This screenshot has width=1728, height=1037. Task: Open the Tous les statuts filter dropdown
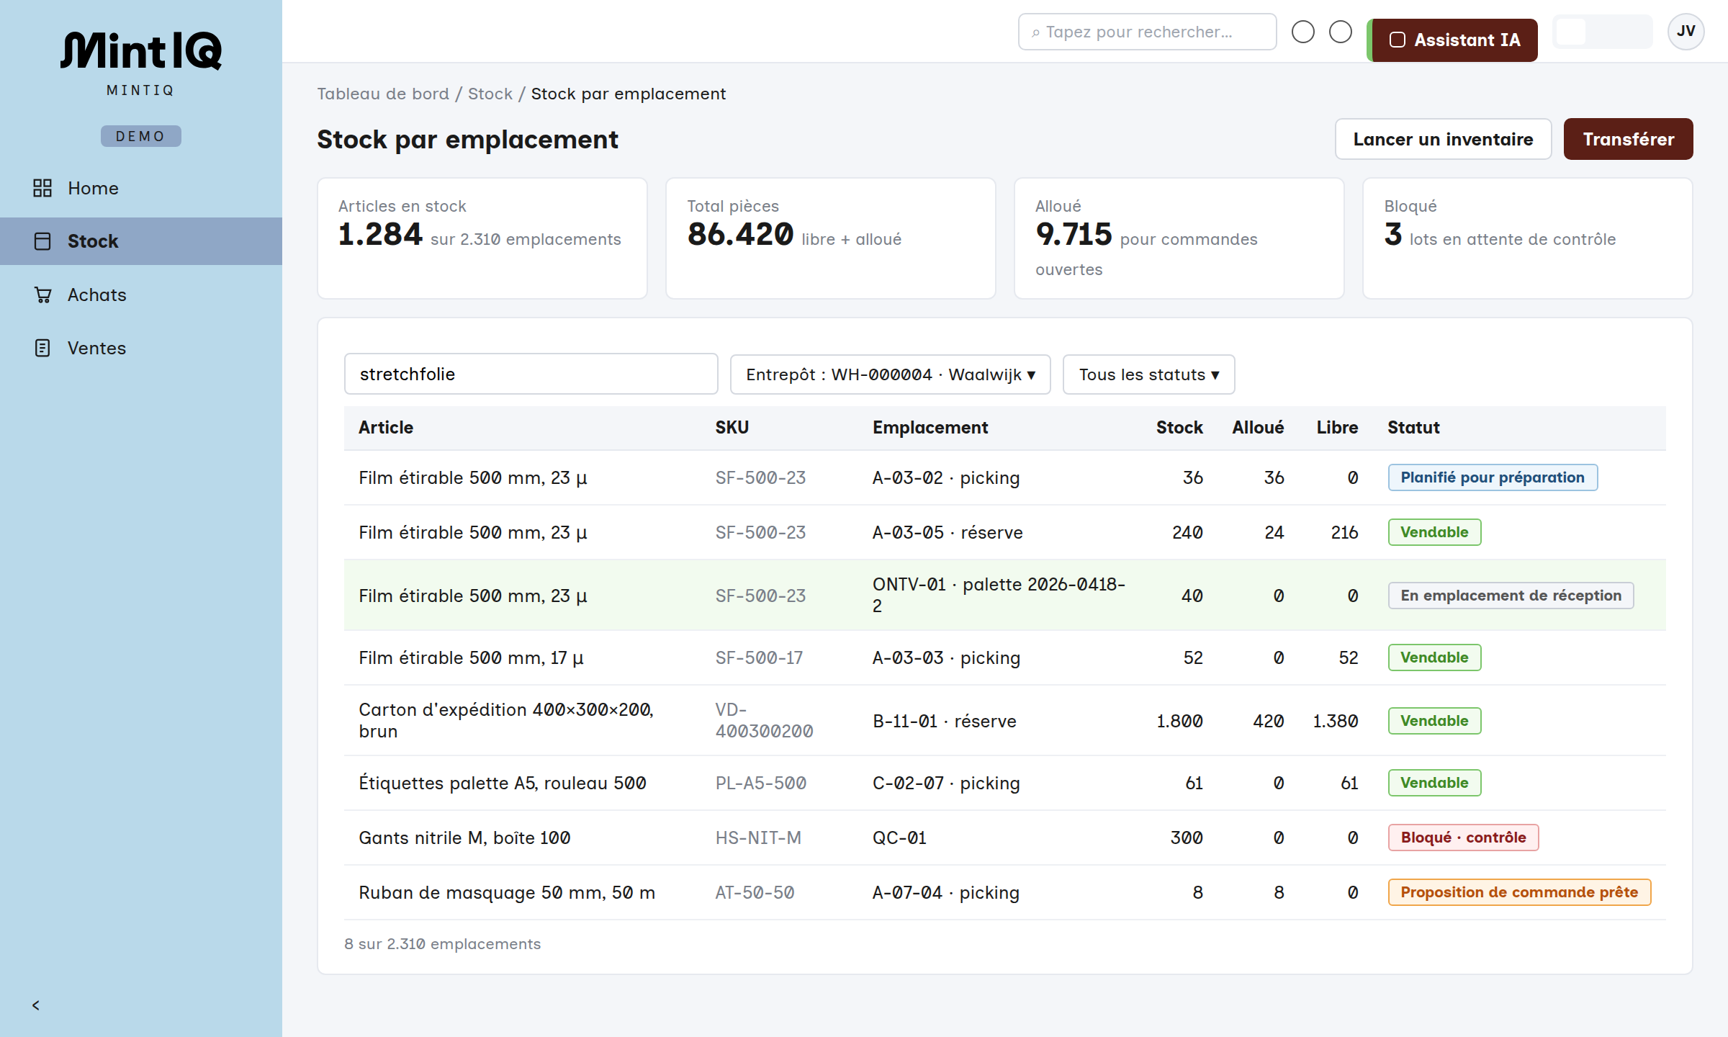tap(1149, 374)
